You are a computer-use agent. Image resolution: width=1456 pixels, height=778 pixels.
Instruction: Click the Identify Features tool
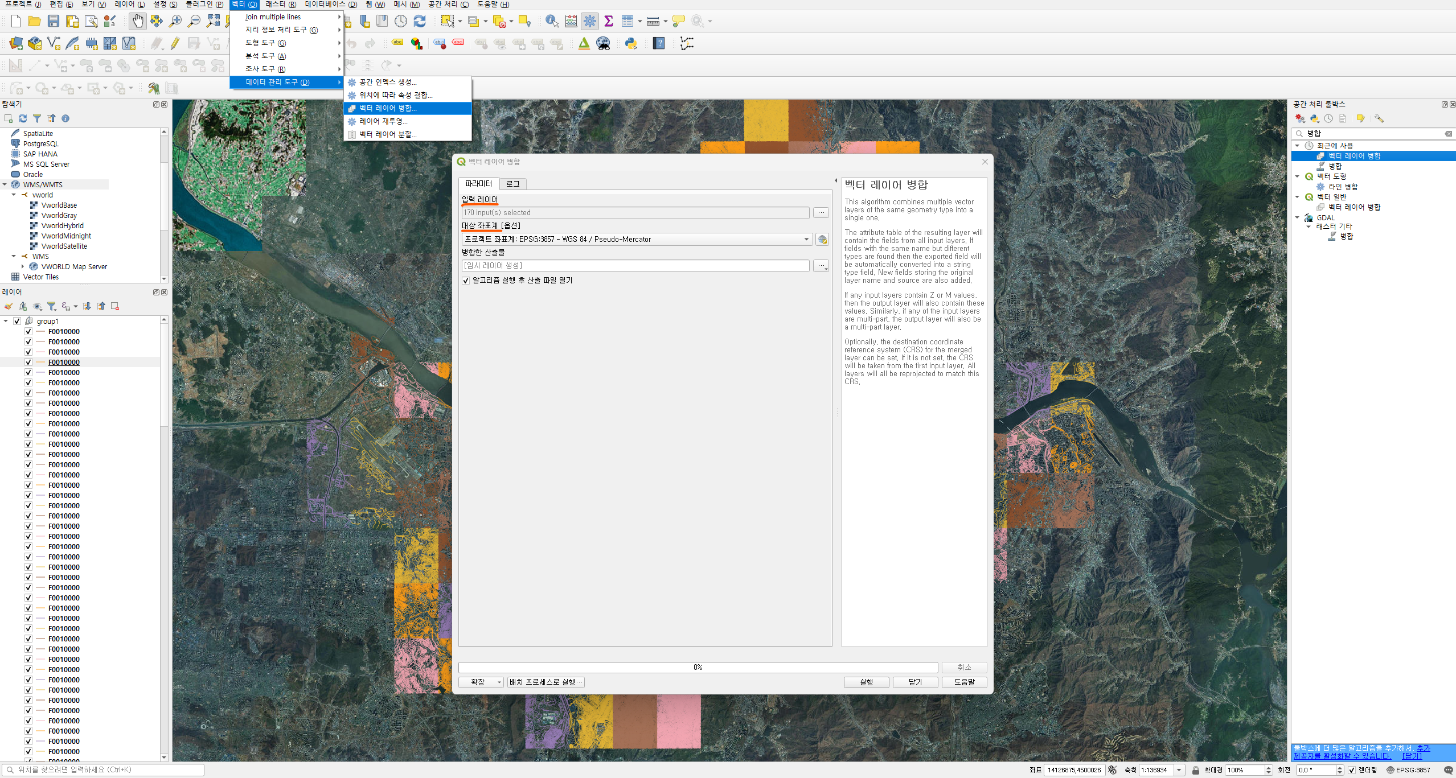point(551,22)
